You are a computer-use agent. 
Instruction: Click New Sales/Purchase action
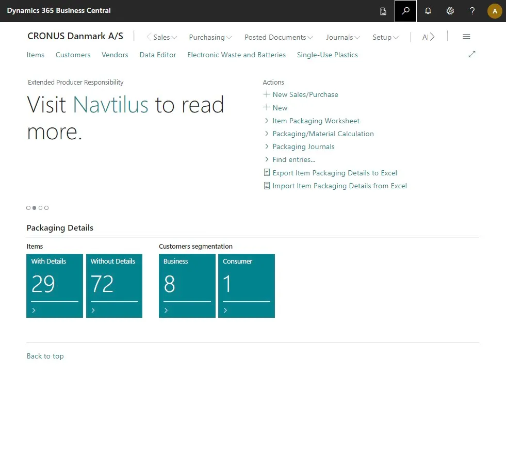click(x=305, y=94)
